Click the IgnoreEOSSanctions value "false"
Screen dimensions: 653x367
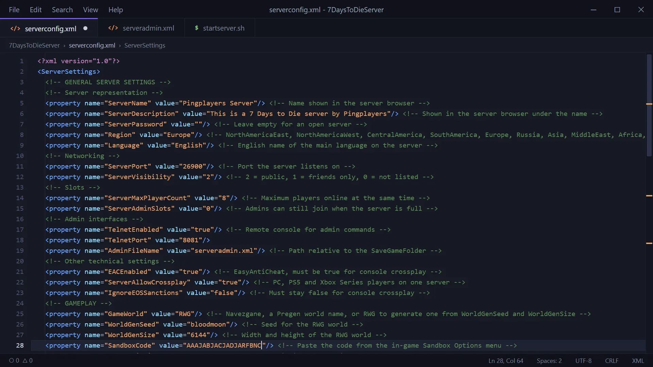click(224, 293)
